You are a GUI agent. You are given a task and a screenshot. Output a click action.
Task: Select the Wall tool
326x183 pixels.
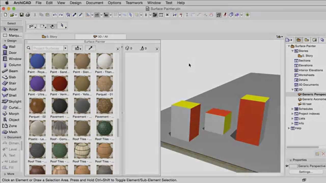[11, 47]
